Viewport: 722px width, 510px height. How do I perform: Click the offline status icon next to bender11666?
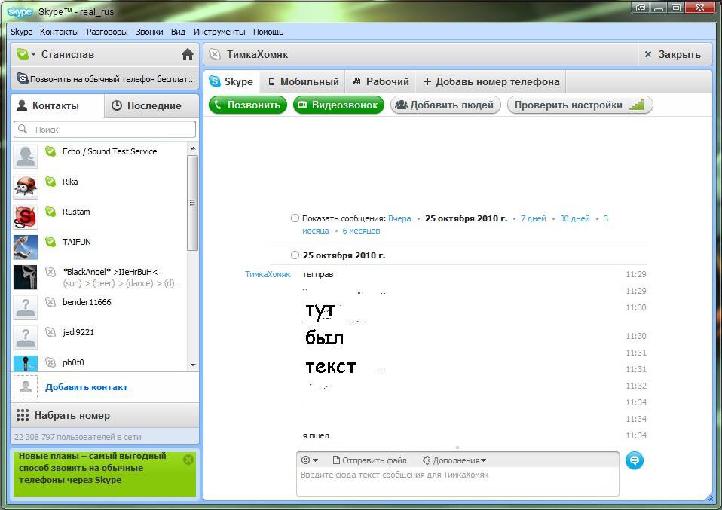(x=50, y=302)
